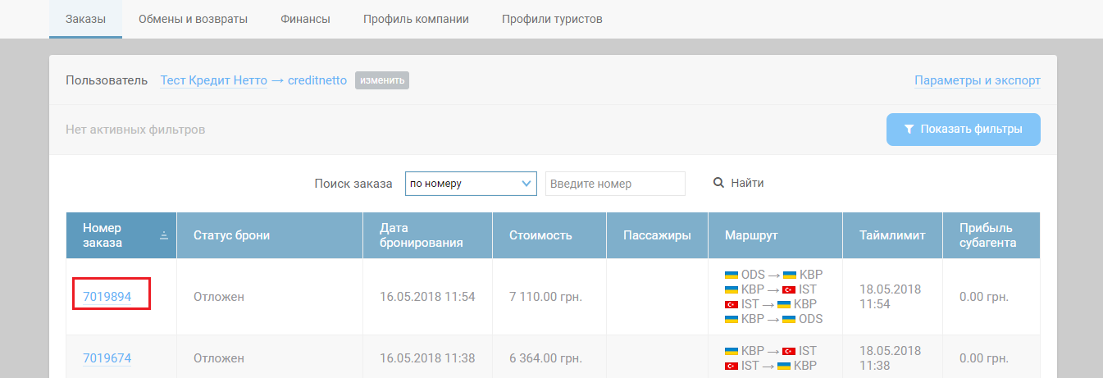This screenshot has width=1103, height=378.
Task: Click the Тест Кредит Нетто → creditnetto user link
Action: pyautogui.click(x=253, y=80)
